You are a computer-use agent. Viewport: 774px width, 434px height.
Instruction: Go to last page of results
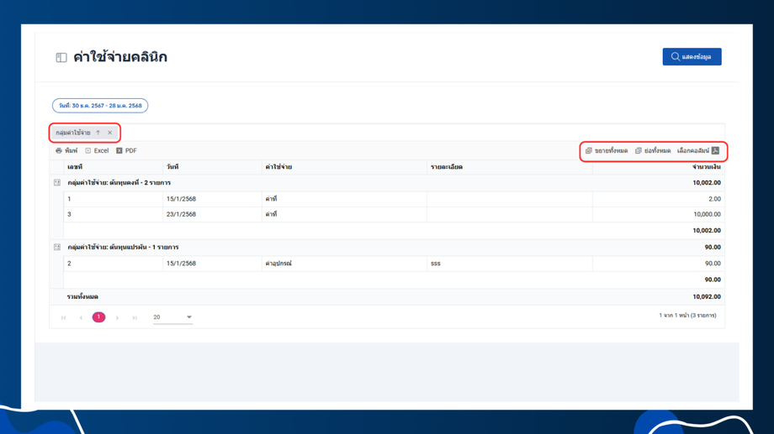point(135,318)
